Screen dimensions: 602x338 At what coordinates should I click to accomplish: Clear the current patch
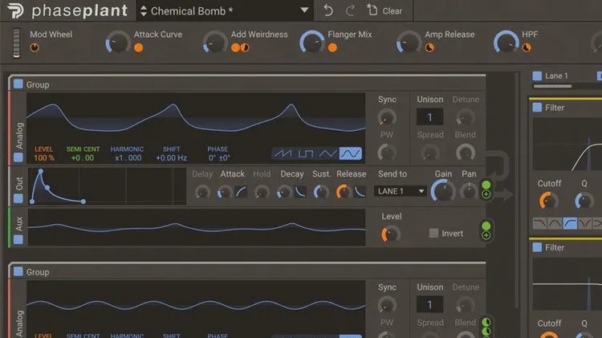click(384, 10)
